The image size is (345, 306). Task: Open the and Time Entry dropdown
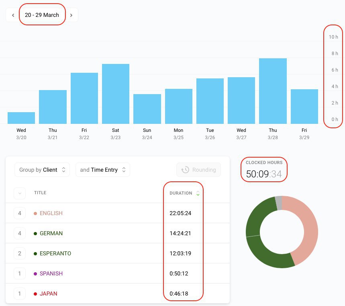[102, 170]
